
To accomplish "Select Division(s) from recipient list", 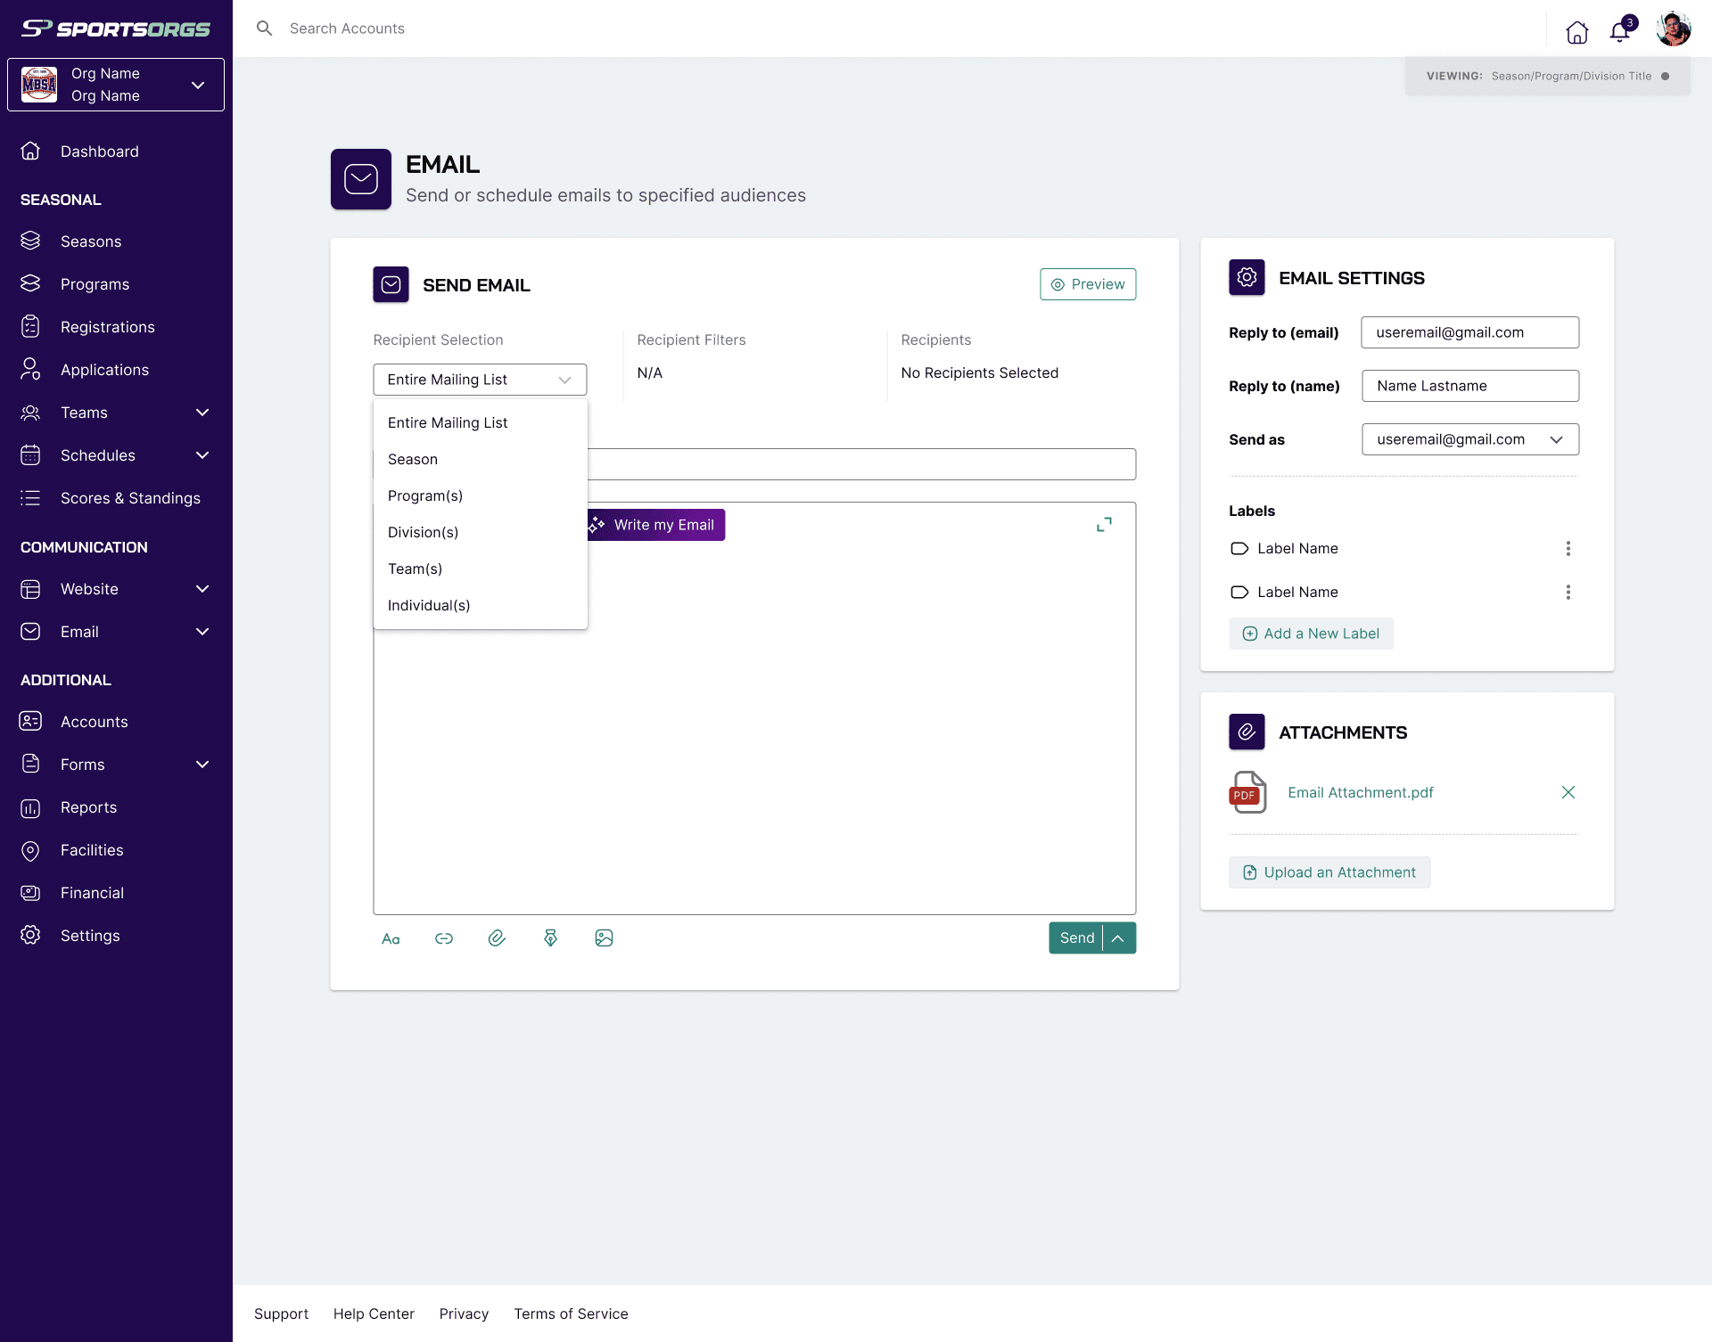I will point(423,532).
